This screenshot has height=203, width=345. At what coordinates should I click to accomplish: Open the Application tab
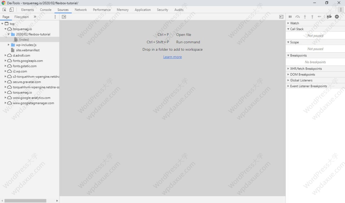pos(143,10)
